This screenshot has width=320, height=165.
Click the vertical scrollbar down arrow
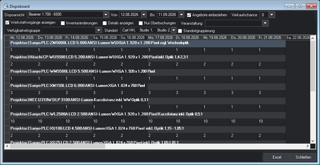tap(313, 141)
